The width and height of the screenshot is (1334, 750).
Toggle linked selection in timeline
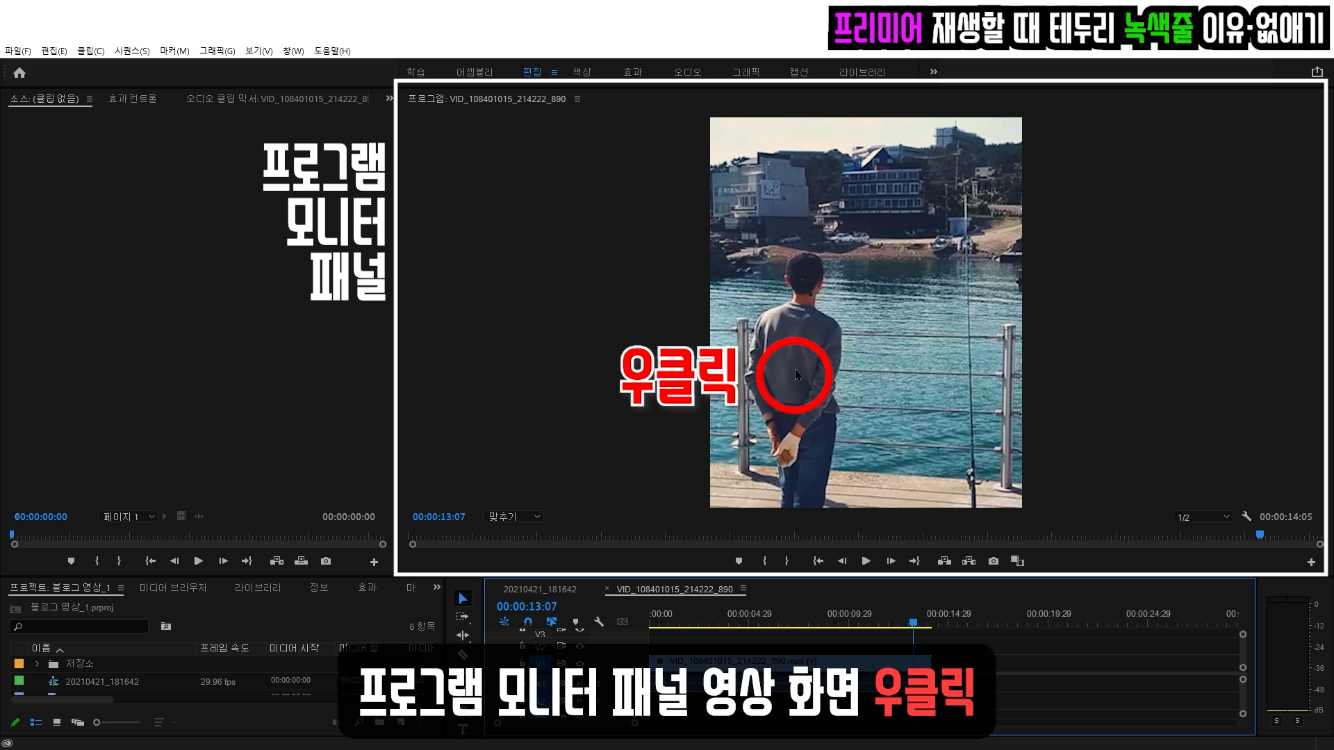552,622
